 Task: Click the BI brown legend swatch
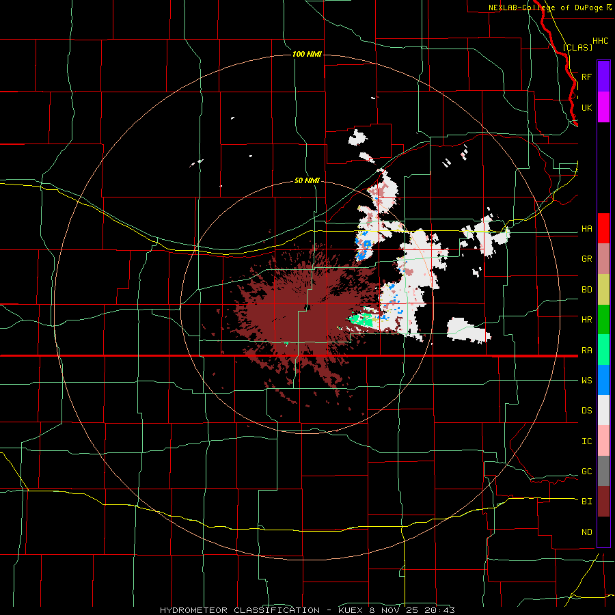[x=603, y=502]
